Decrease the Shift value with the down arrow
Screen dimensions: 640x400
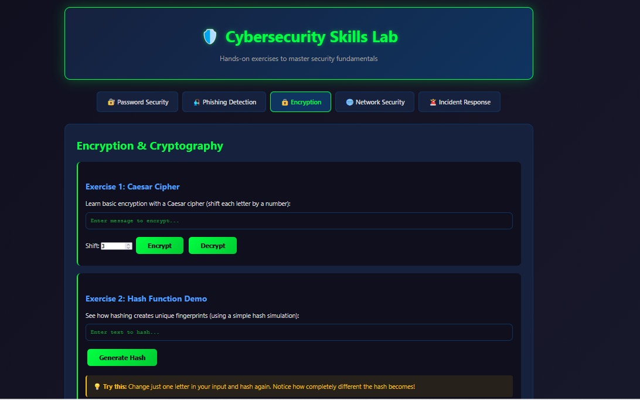[128, 248]
